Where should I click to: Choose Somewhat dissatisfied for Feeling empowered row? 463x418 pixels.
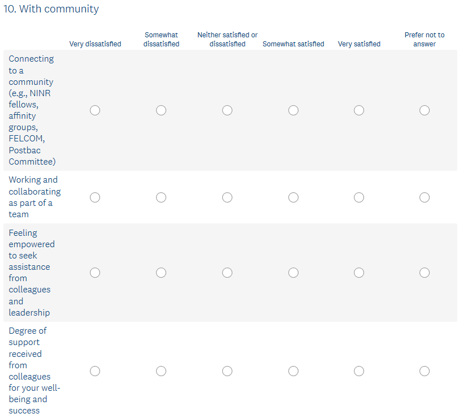pos(161,273)
